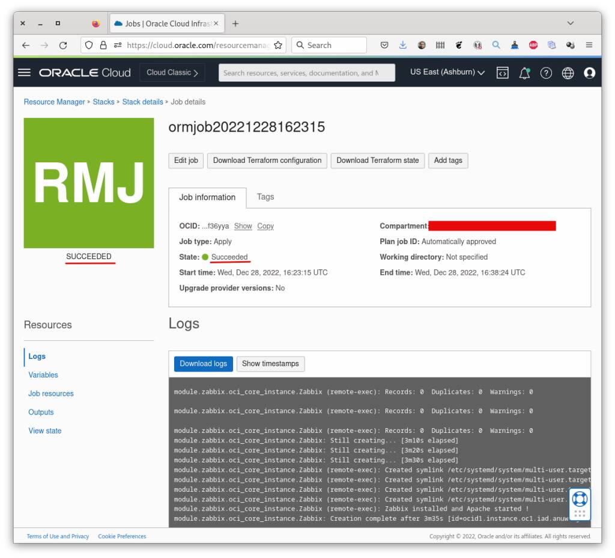The width and height of the screenshot is (615, 558).
Task: Click the Succeeded state text
Action: point(229,257)
